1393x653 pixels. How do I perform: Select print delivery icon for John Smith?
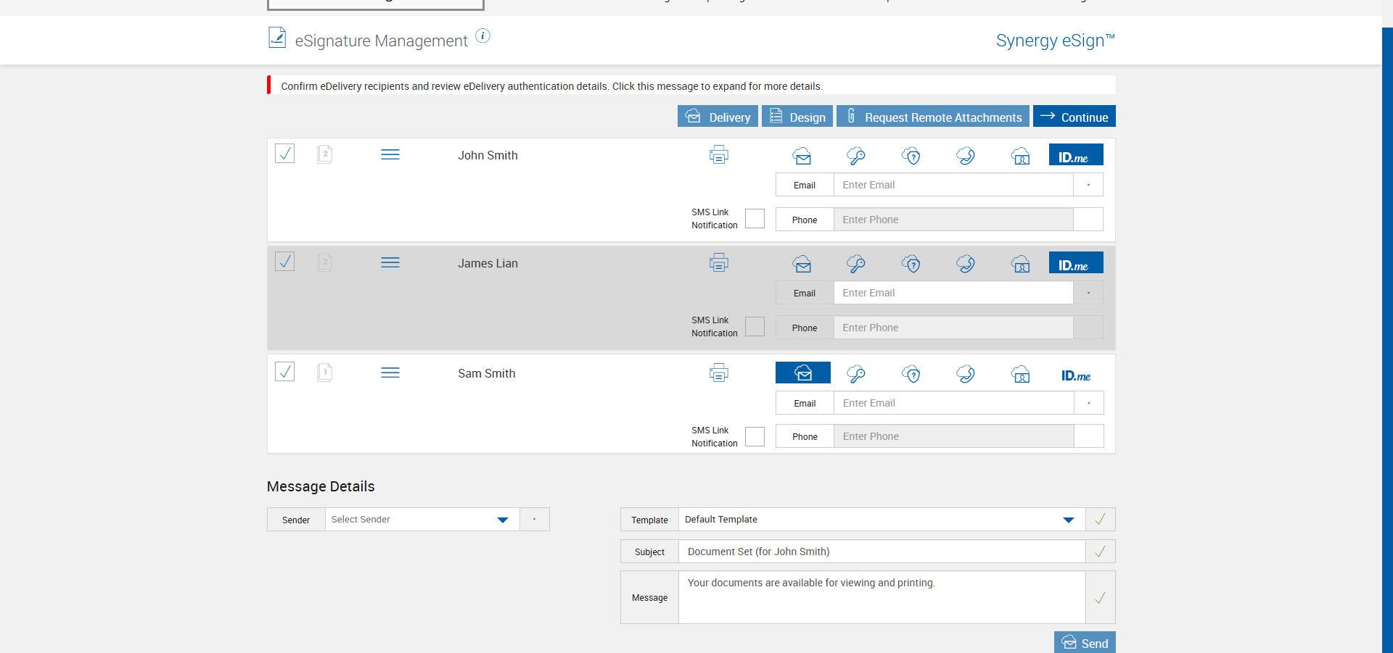(x=718, y=155)
